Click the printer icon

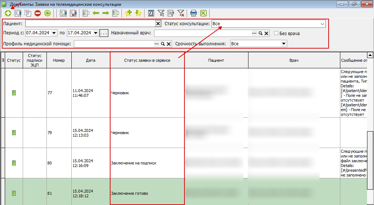click(194, 13)
